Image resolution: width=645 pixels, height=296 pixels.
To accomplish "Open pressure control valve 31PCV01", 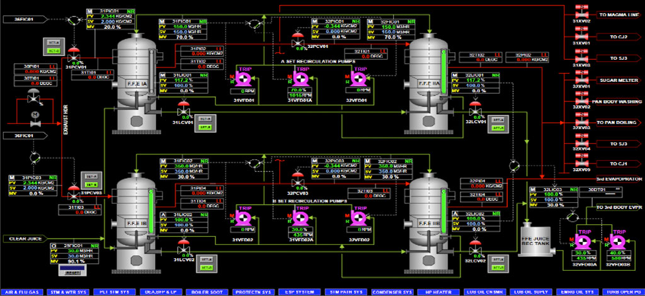I will [74, 54].
